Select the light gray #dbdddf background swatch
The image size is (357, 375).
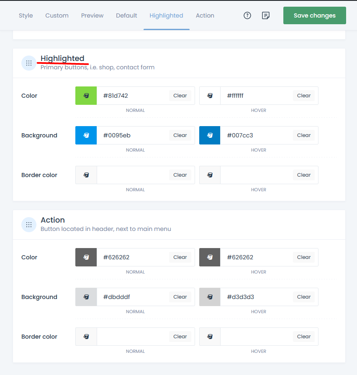tap(85, 296)
